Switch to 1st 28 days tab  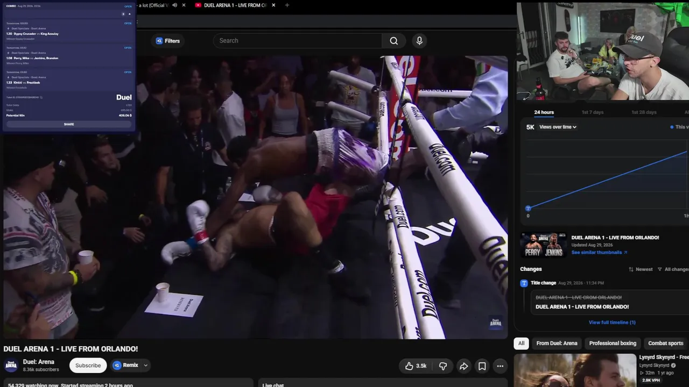tap(644, 112)
